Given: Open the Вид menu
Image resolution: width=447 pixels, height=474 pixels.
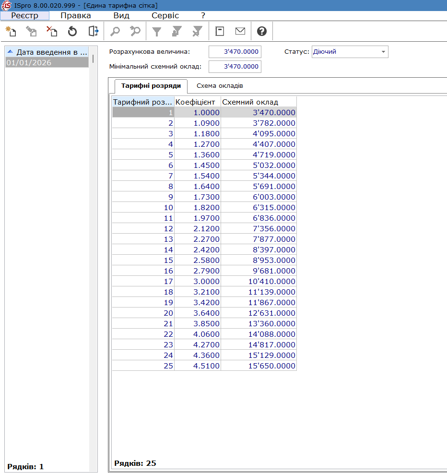Looking at the screenshot, I should pos(121,15).
